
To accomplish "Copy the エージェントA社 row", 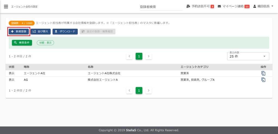I will click(x=263, y=73).
